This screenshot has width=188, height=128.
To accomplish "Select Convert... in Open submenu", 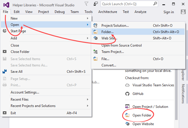I will [138, 65].
